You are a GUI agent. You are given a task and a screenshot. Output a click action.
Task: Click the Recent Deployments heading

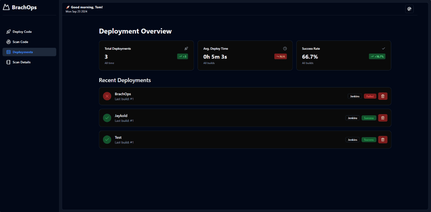click(125, 80)
